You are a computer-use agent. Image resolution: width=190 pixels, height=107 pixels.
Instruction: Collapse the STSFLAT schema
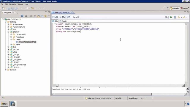point(8,32)
